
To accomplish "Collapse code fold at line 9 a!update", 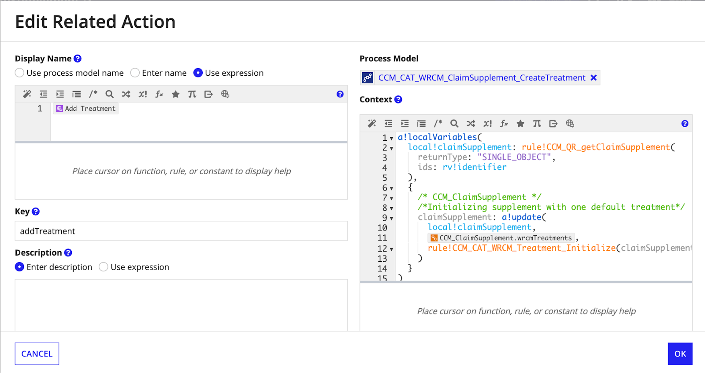I will click(x=391, y=218).
